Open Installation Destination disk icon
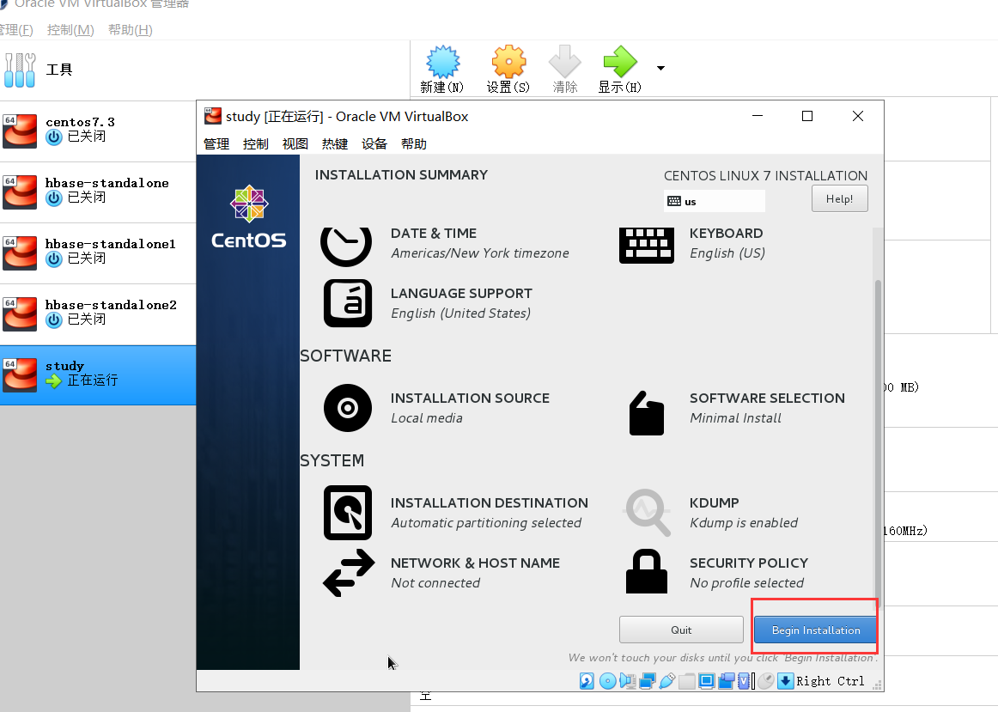998x712 pixels. click(x=348, y=513)
